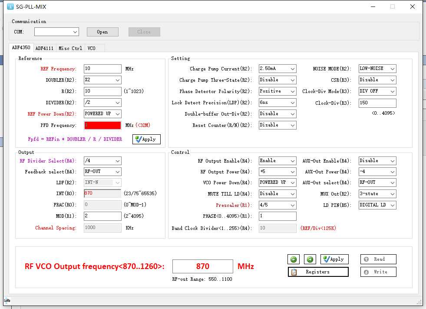This screenshot has width=426, height=309.
Task: Click the INT(R0) field showing 870
Action: tap(102, 193)
